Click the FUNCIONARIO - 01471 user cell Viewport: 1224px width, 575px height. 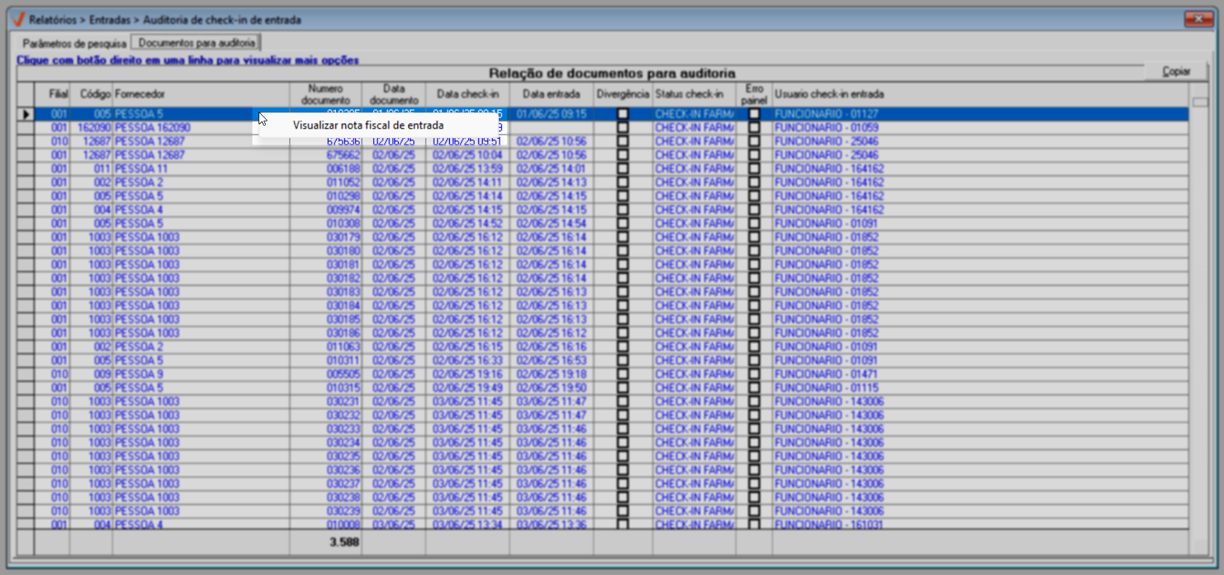pos(826,374)
